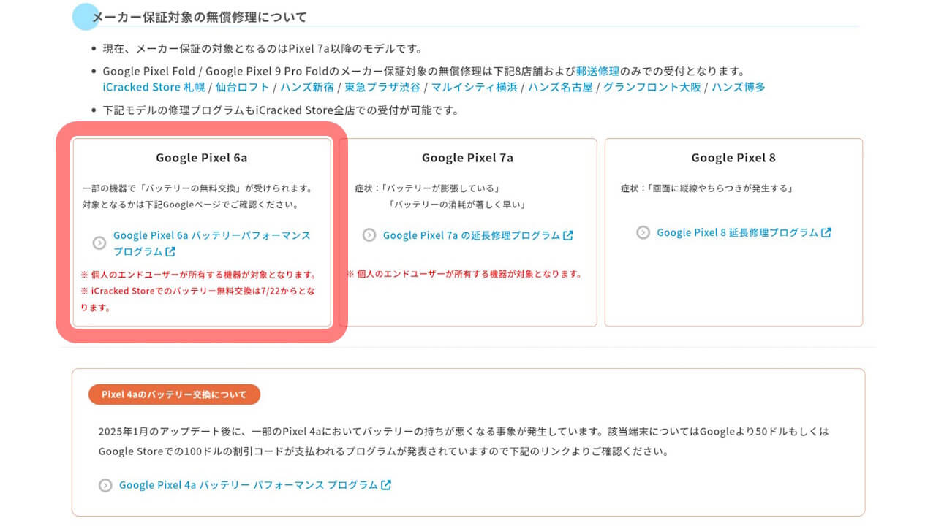Click the Pixel 4aのバッテリー交換について orange badge
This screenshot has height=526, width=936.
[173, 394]
